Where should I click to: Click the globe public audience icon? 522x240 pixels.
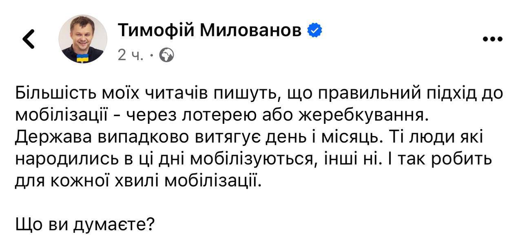(x=166, y=55)
